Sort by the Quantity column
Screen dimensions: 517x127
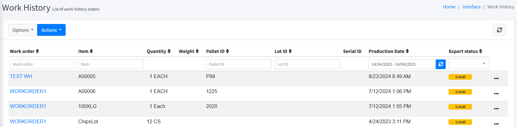point(158,51)
